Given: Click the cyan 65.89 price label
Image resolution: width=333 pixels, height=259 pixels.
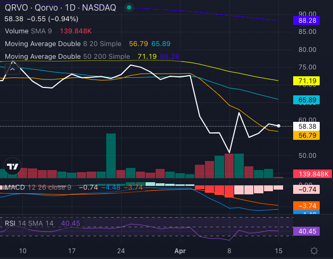Looking at the screenshot, I should tap(306, 100).
